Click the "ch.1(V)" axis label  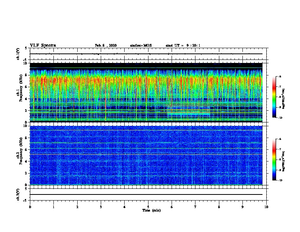pos(18,54)
